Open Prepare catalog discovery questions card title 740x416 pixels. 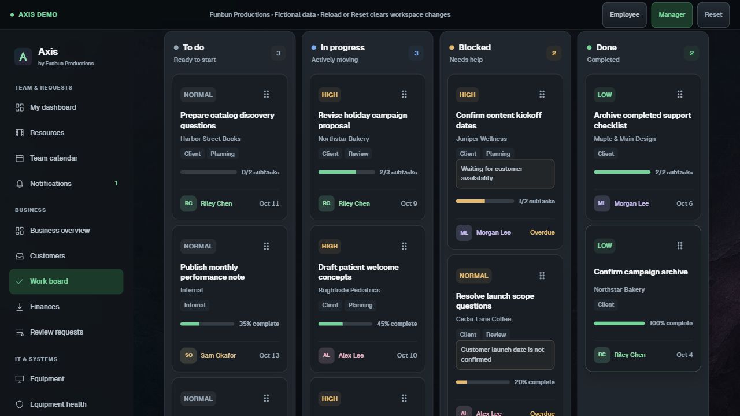point(227,120)
